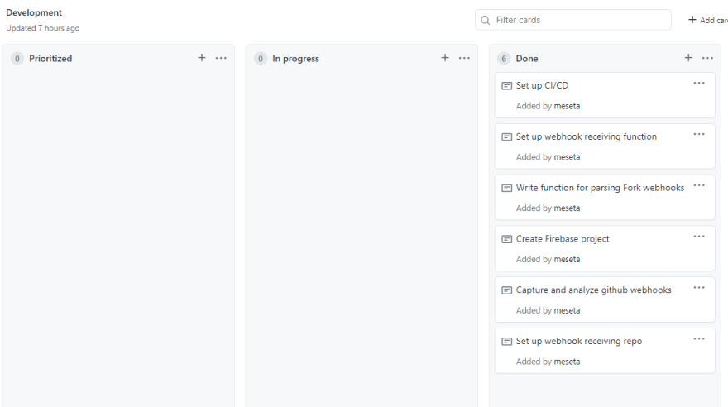Click note icon on Create Firebase project

pos(506,239)
